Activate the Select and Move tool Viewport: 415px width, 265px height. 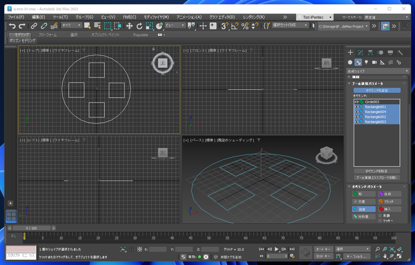point(129,26)
